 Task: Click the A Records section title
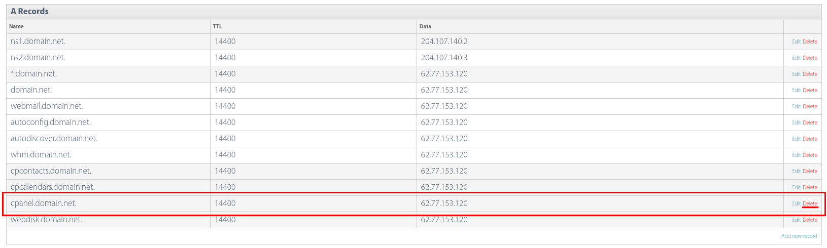[29, 11]
